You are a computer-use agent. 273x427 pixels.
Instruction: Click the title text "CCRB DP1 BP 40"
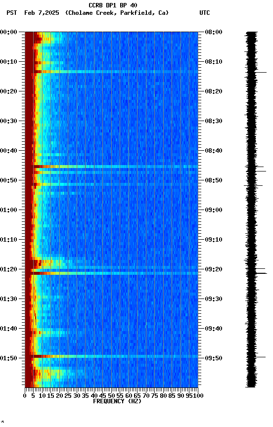(113, 5)
